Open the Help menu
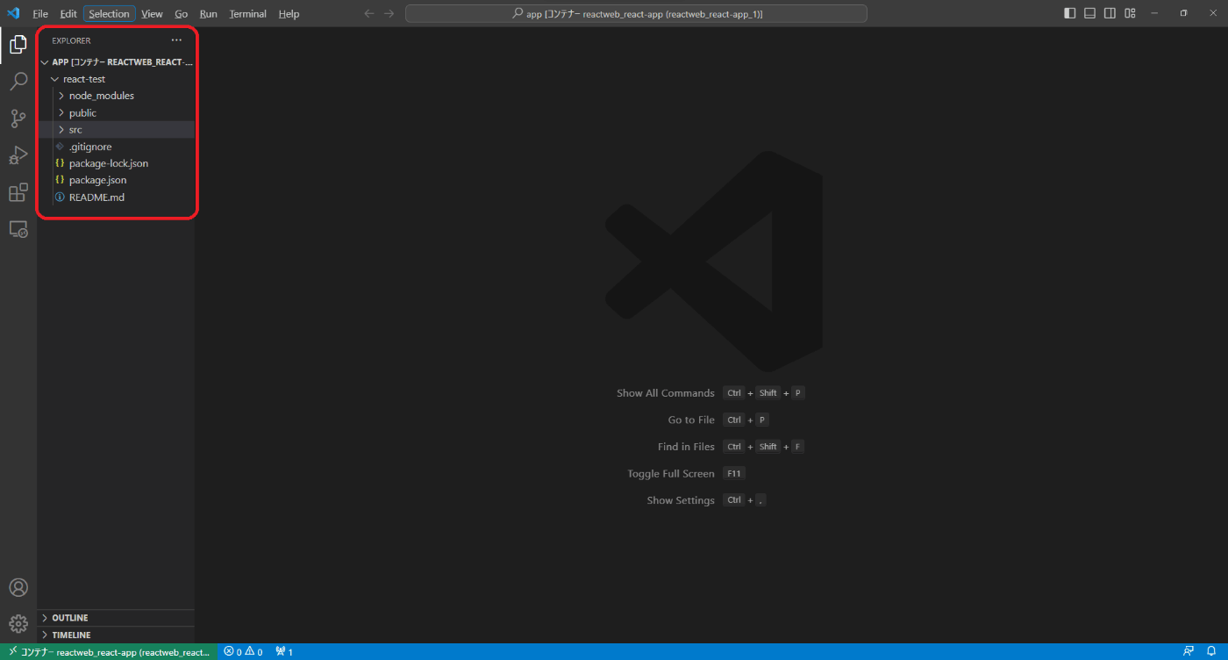This screenshot has height=660, width=1228. [x=289, y=14]
